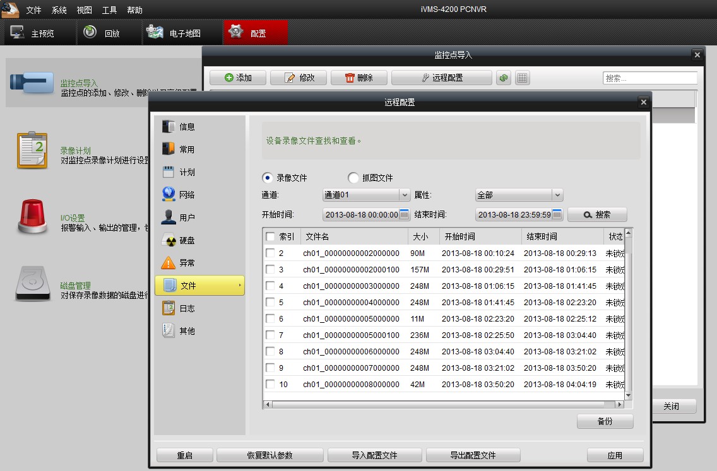
Task: Click the 监控点导入 camera icon
Action: [x=32, y=83]
